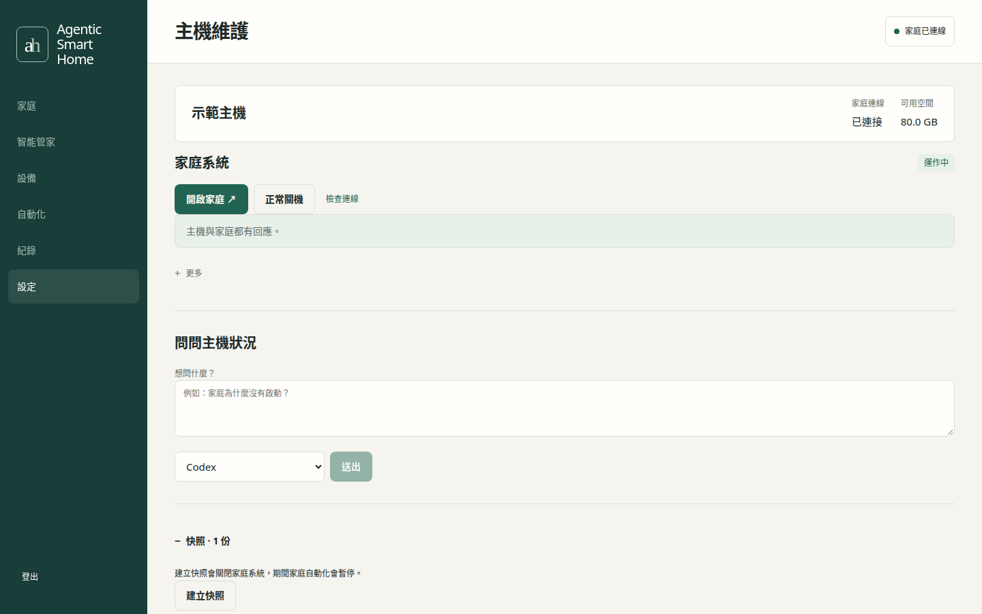Navigate to 自動化 in the sidebar
Image resolution: width=982 pixels, height=614 pixels.
(x=74, y=214)
